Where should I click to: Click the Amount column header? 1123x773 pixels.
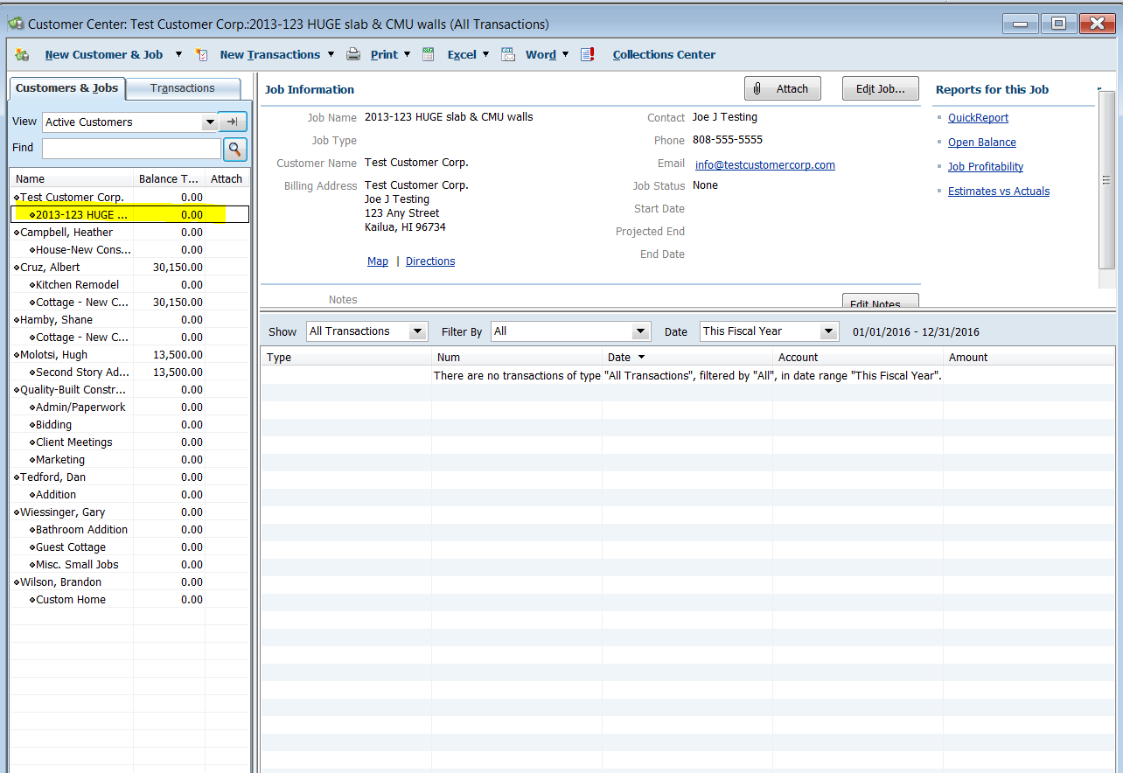pos(1029,358)
